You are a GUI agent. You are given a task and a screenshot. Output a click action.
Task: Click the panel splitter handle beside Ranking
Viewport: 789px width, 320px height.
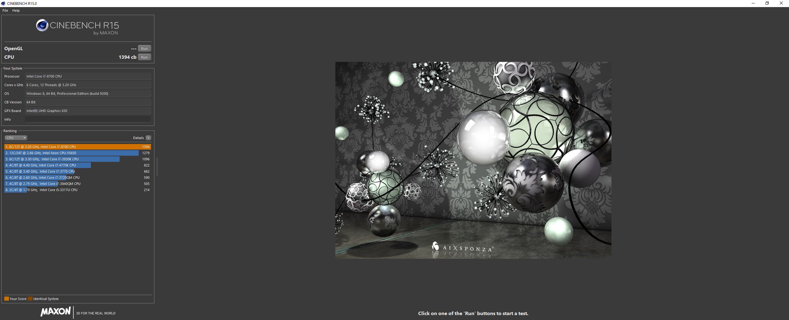click(x=157, y=166)
